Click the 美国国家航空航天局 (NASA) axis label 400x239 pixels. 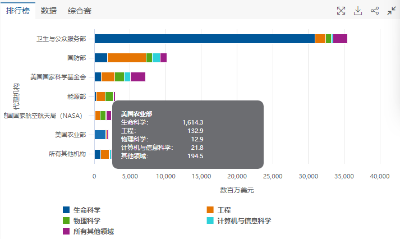(x=44, y=116)
